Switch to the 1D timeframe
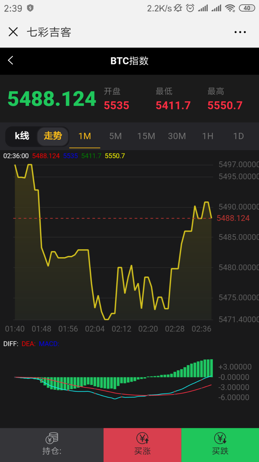Viewport: 259px width, 462px height. [238, 136]
